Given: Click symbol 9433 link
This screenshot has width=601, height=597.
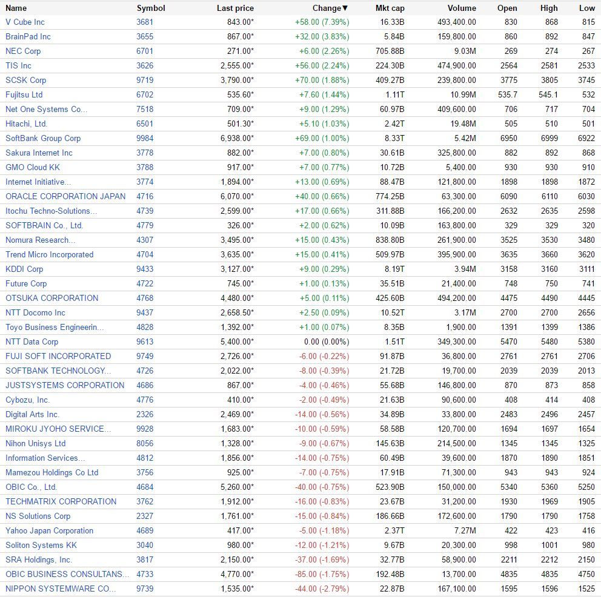Looking at the screenshot, I should [x=145, y=269].
